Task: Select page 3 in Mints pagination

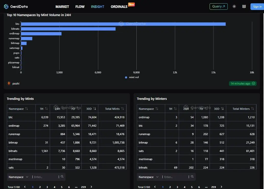Action: 47,187
